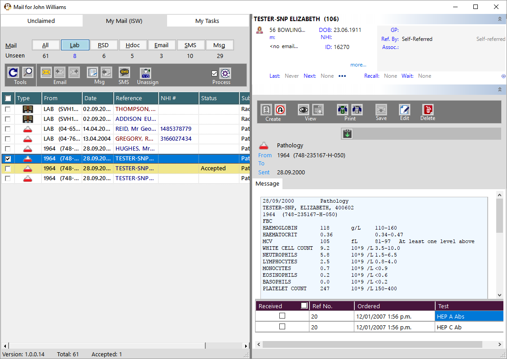Open the three-dots menu after Next

pos(342,76)
